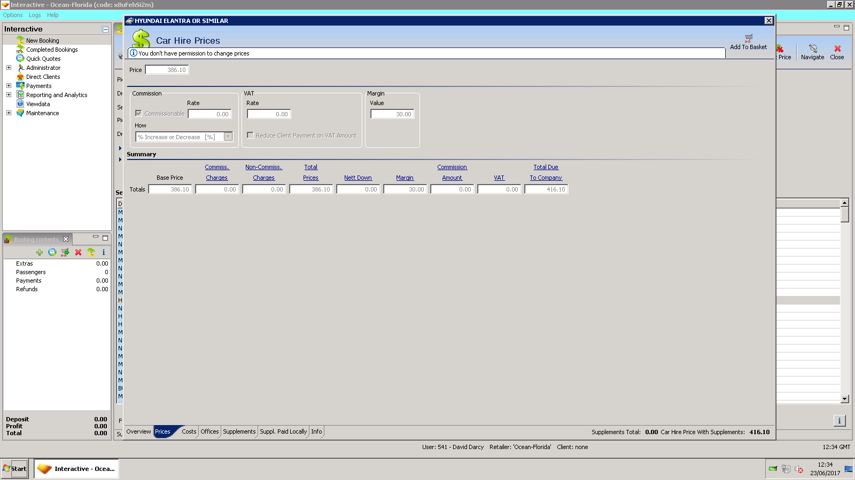Open the Help menu
This screenshot has width=855, height=480.
point(52,15)
